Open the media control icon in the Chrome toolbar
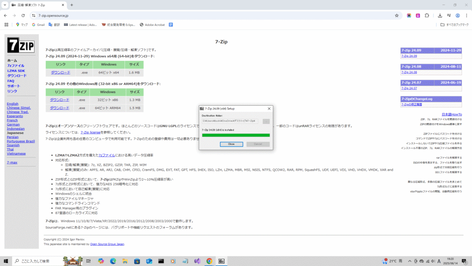The width and height of the screenshot is (472, 266). [449, 15]
